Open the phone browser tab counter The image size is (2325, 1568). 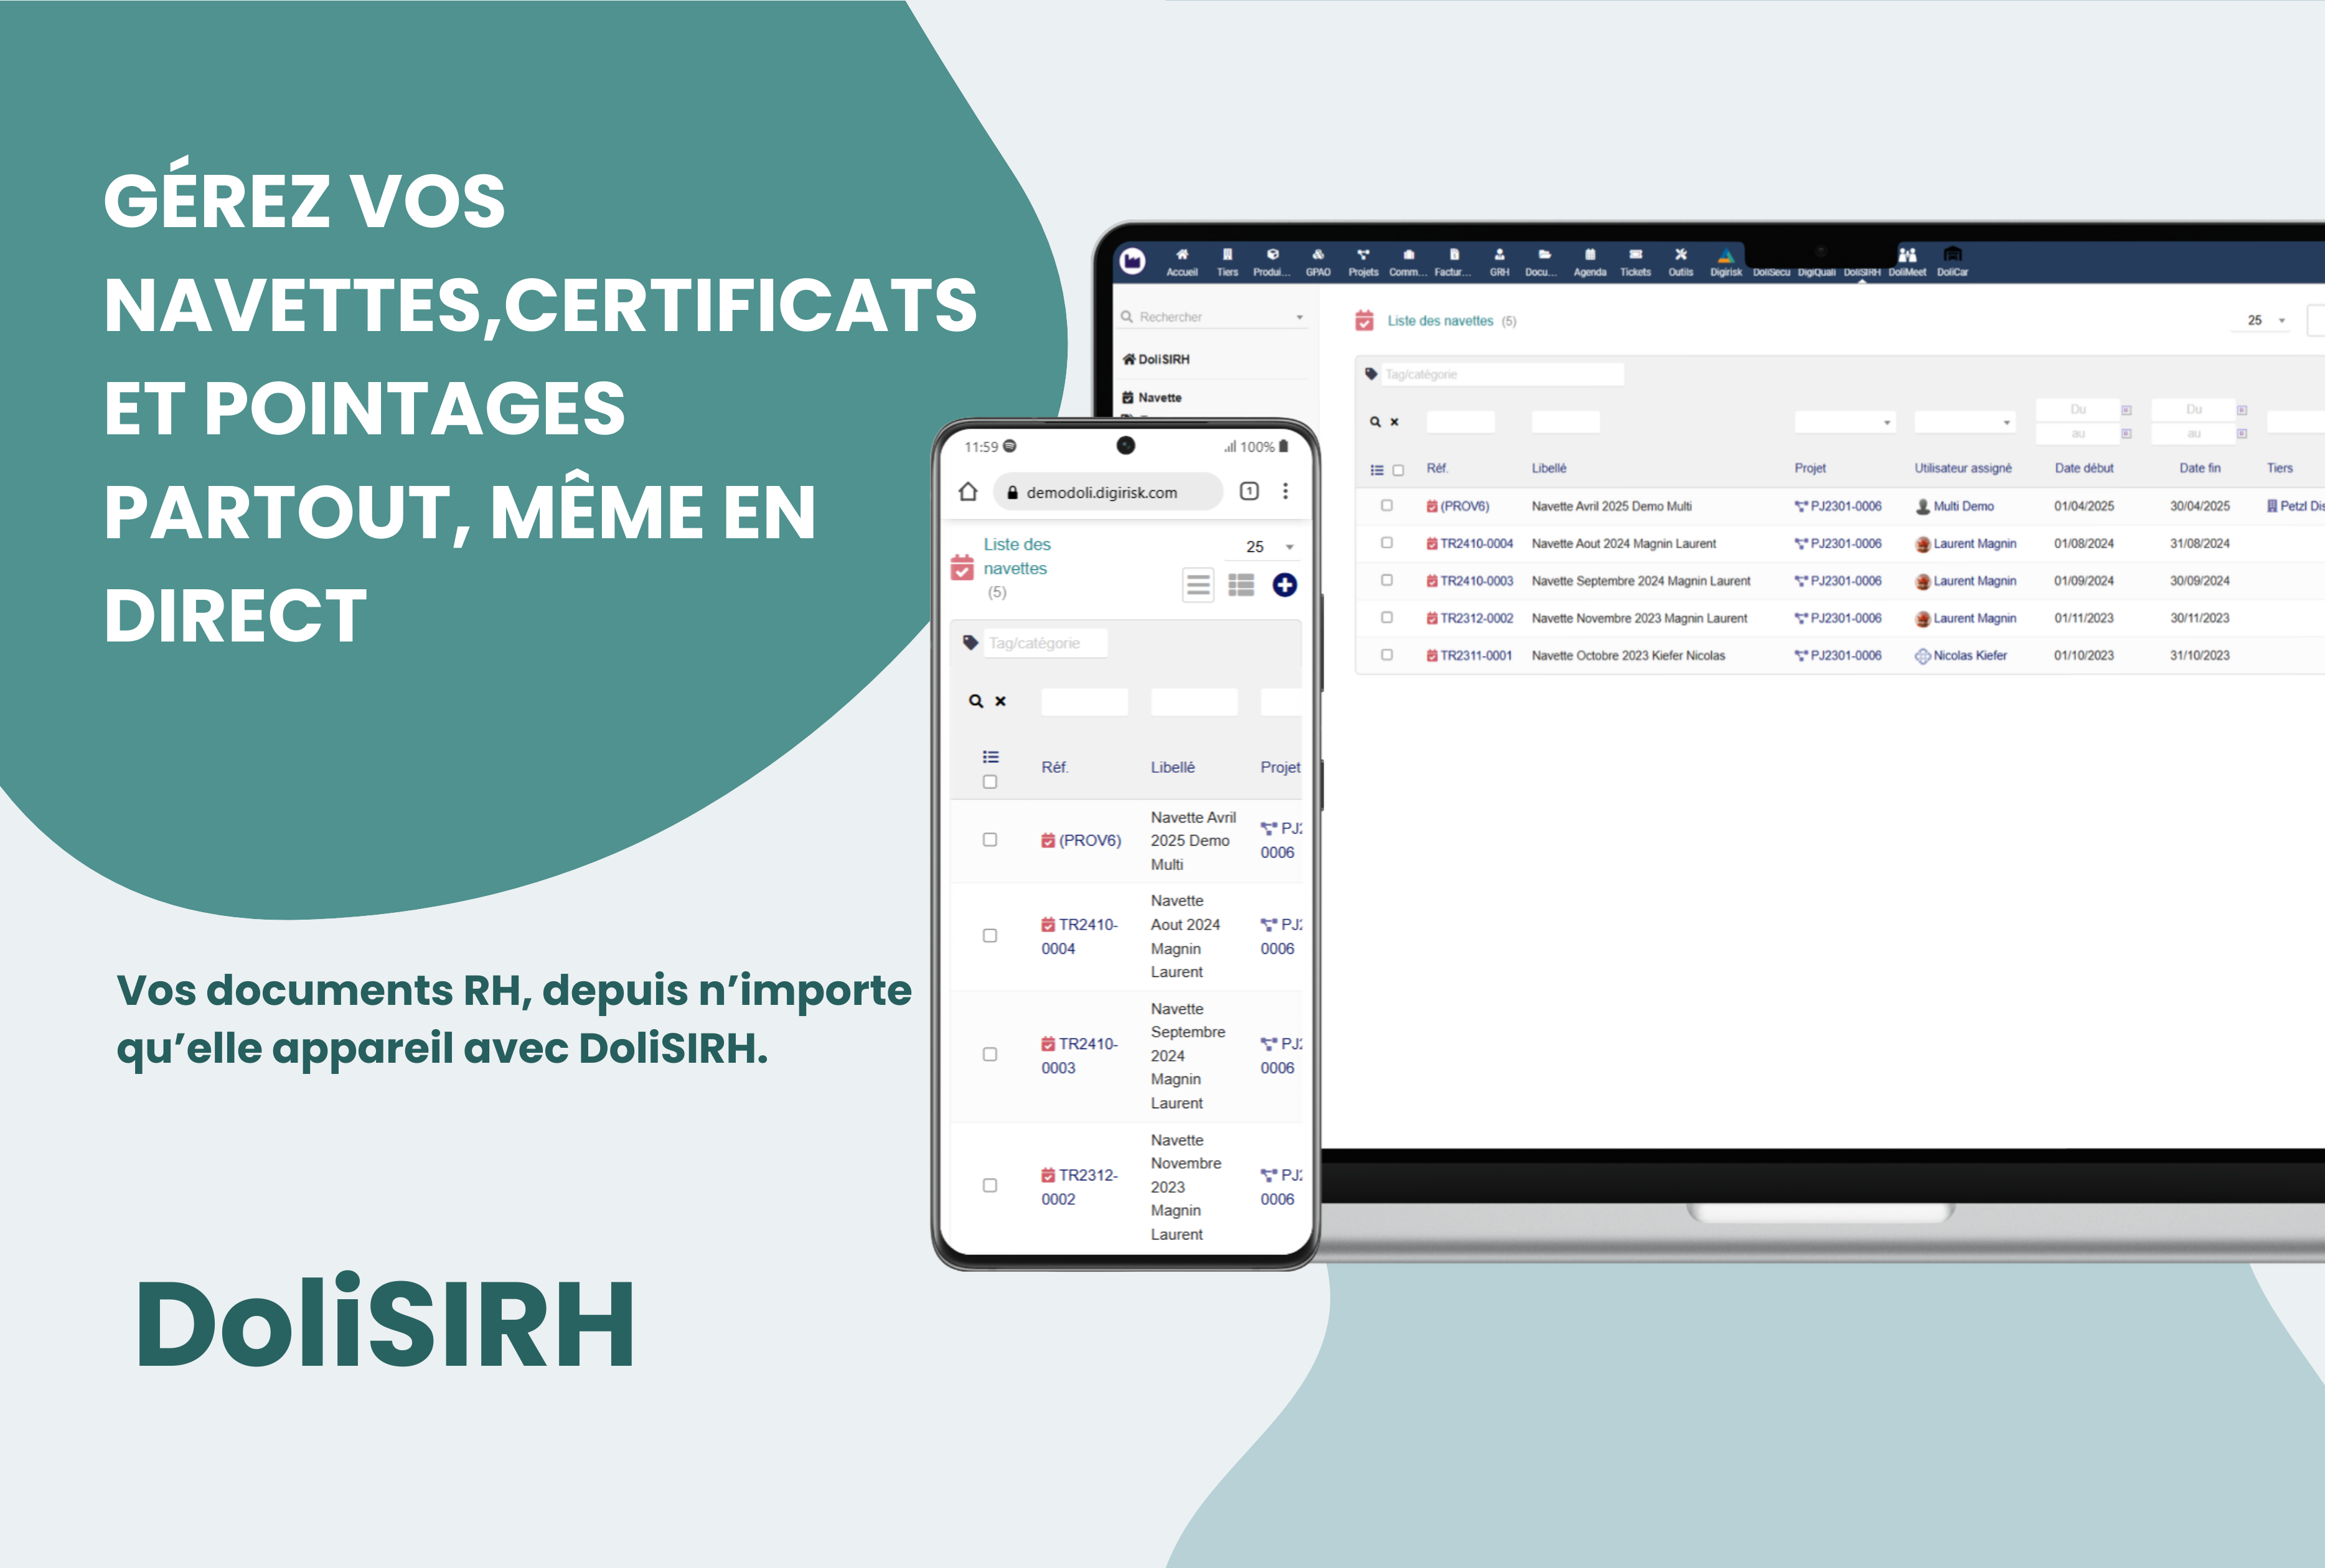(1249, 491)
